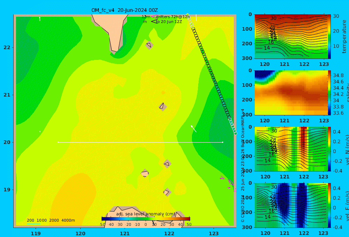
Task: Click longitude label "120" below the main map
Action: (x=80, y=234)
